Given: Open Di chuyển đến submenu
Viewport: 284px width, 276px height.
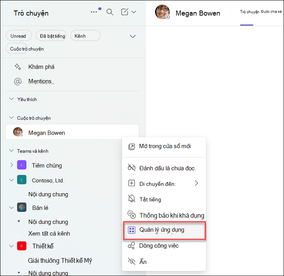Looking at the screenshot, I should click(x=164, y=183).
